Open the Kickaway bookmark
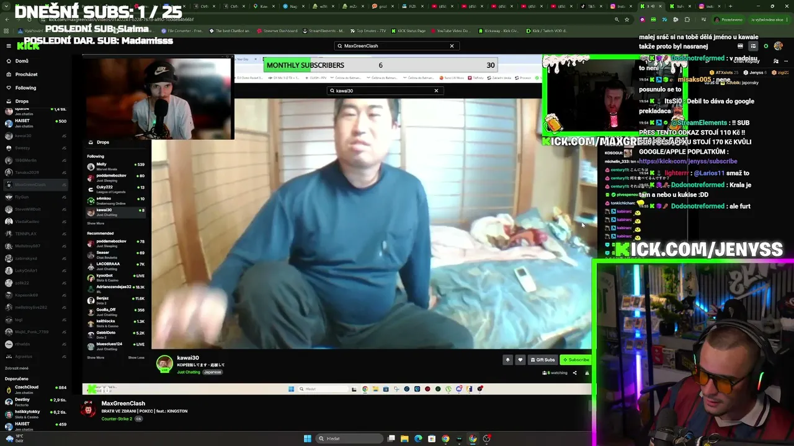 (x=497, y=31)
